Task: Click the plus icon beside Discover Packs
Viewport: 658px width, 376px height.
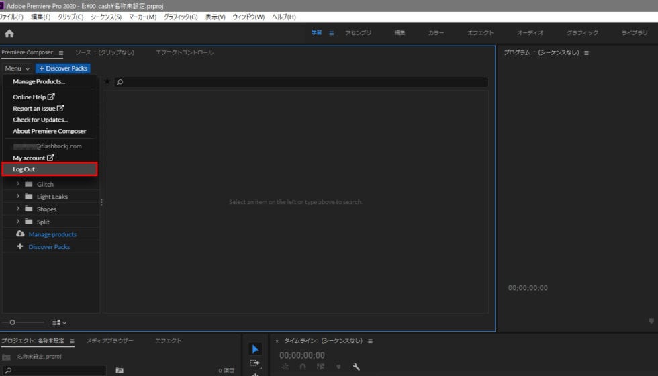Action: pos(19,246)
